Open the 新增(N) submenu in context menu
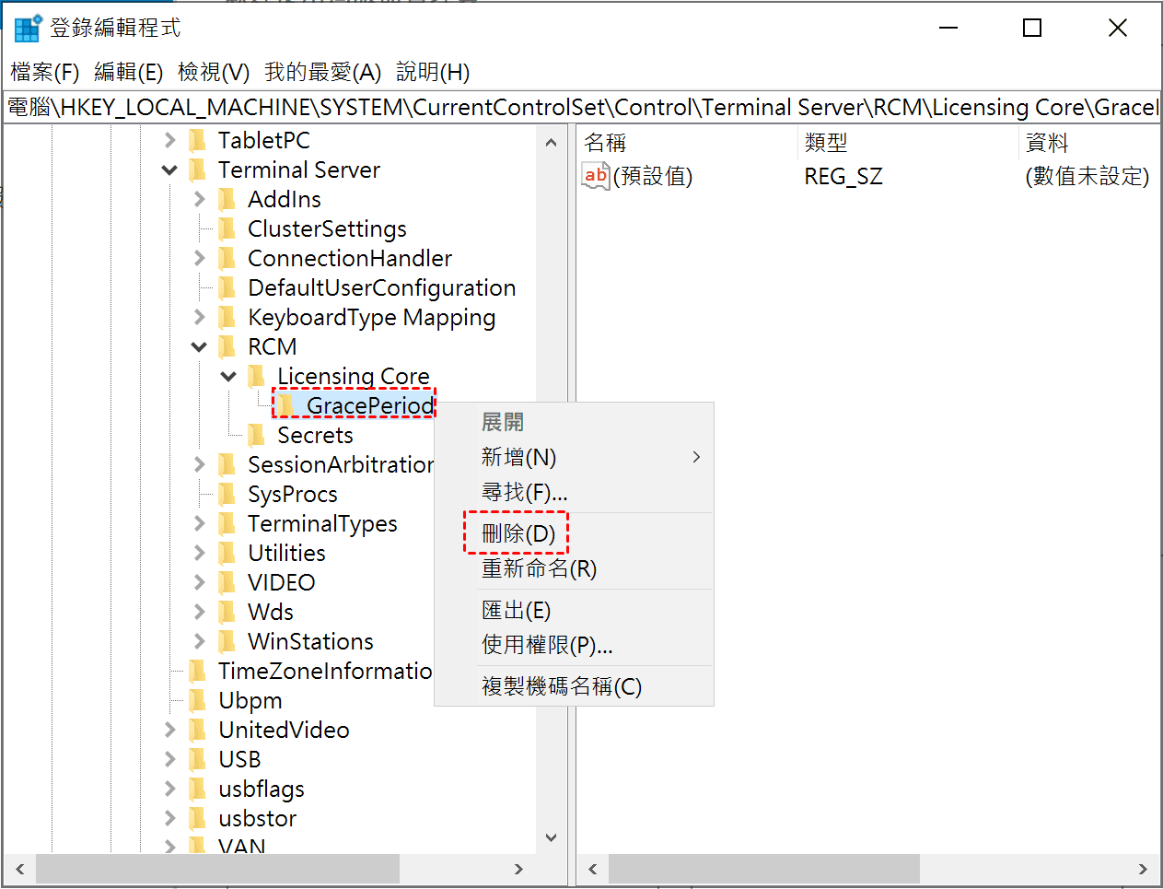1163x889 pixels. pos(573,457)
